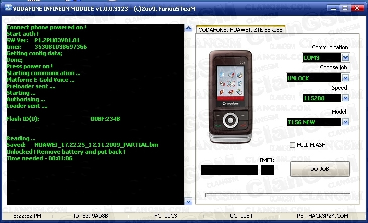Open the Choose job UNLOCK dropdown arrow
Screen dimensions: 368x223
[x=345, y=78]
